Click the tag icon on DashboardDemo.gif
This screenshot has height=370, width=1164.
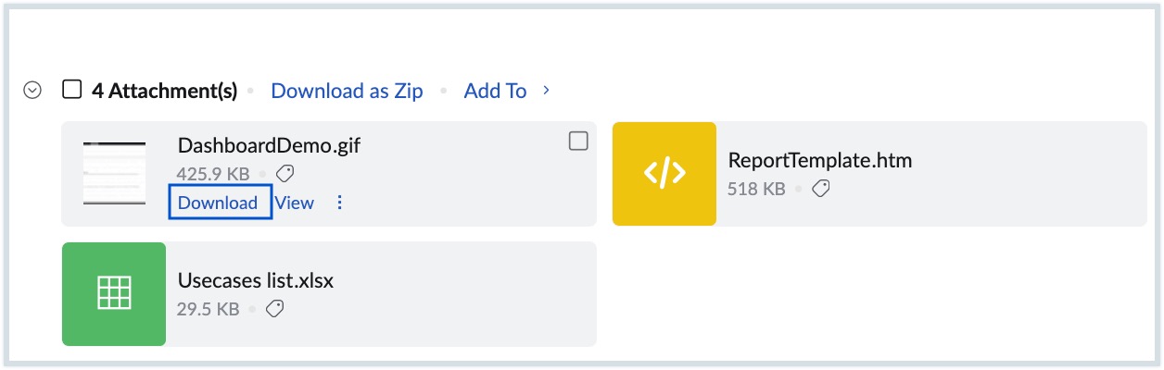[x=285, y=173]
